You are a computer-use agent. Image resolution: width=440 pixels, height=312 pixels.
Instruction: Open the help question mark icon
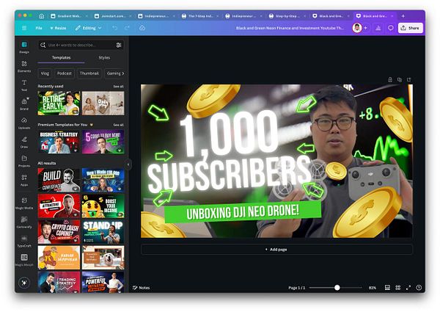(419, 288)
